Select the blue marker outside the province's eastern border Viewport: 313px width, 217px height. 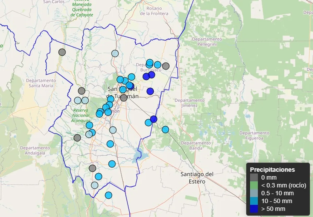[165, 129]
